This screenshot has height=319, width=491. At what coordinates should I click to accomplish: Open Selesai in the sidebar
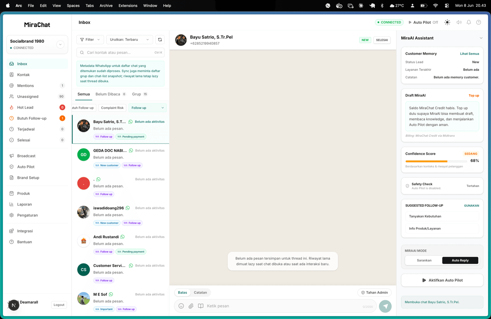tap(37, 140)
